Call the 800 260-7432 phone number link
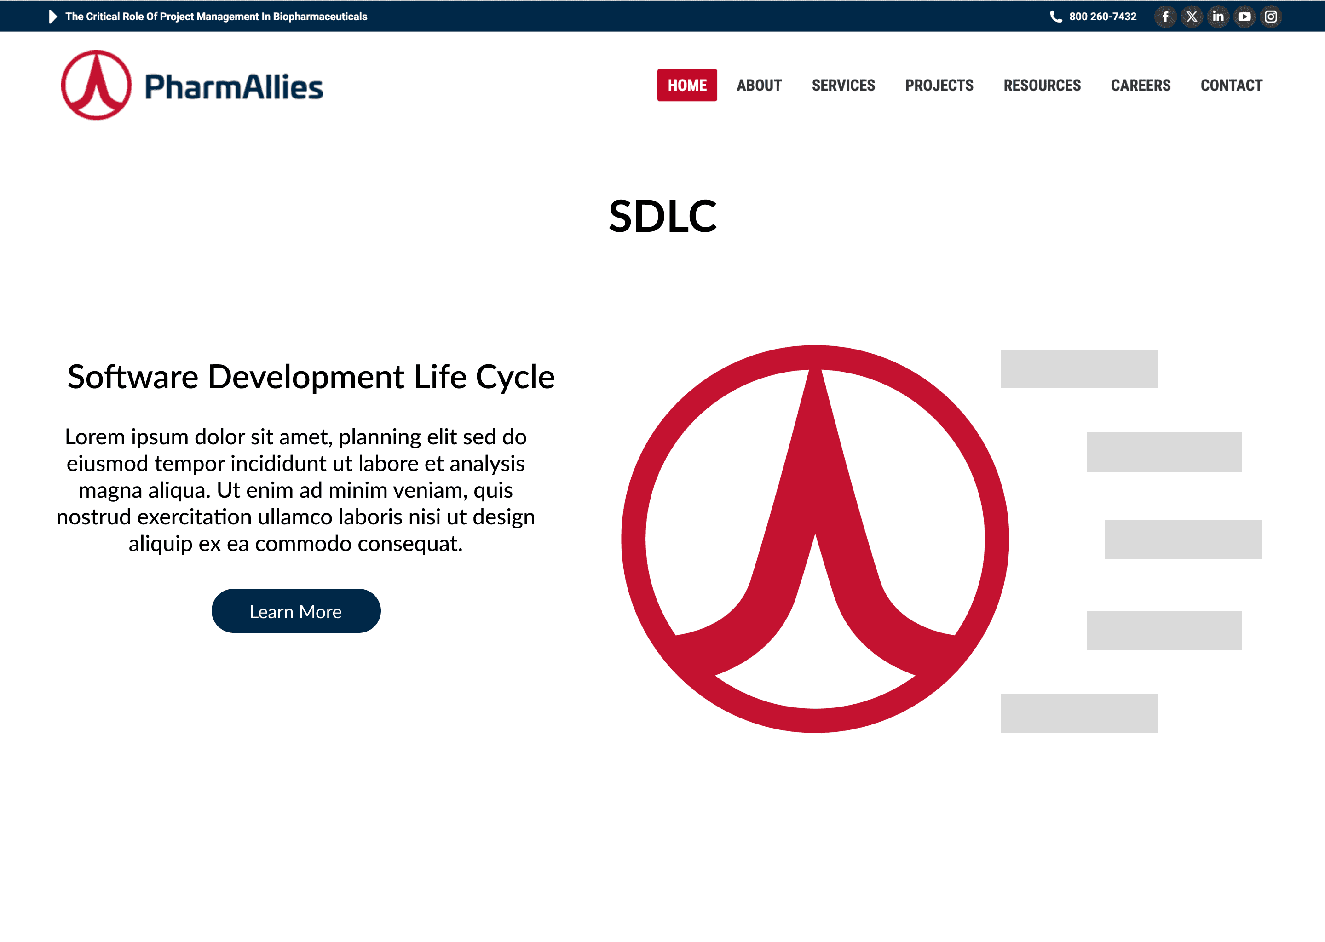Image resolution: width=1325 pixels, height=942 pixels. (1102, 17)
